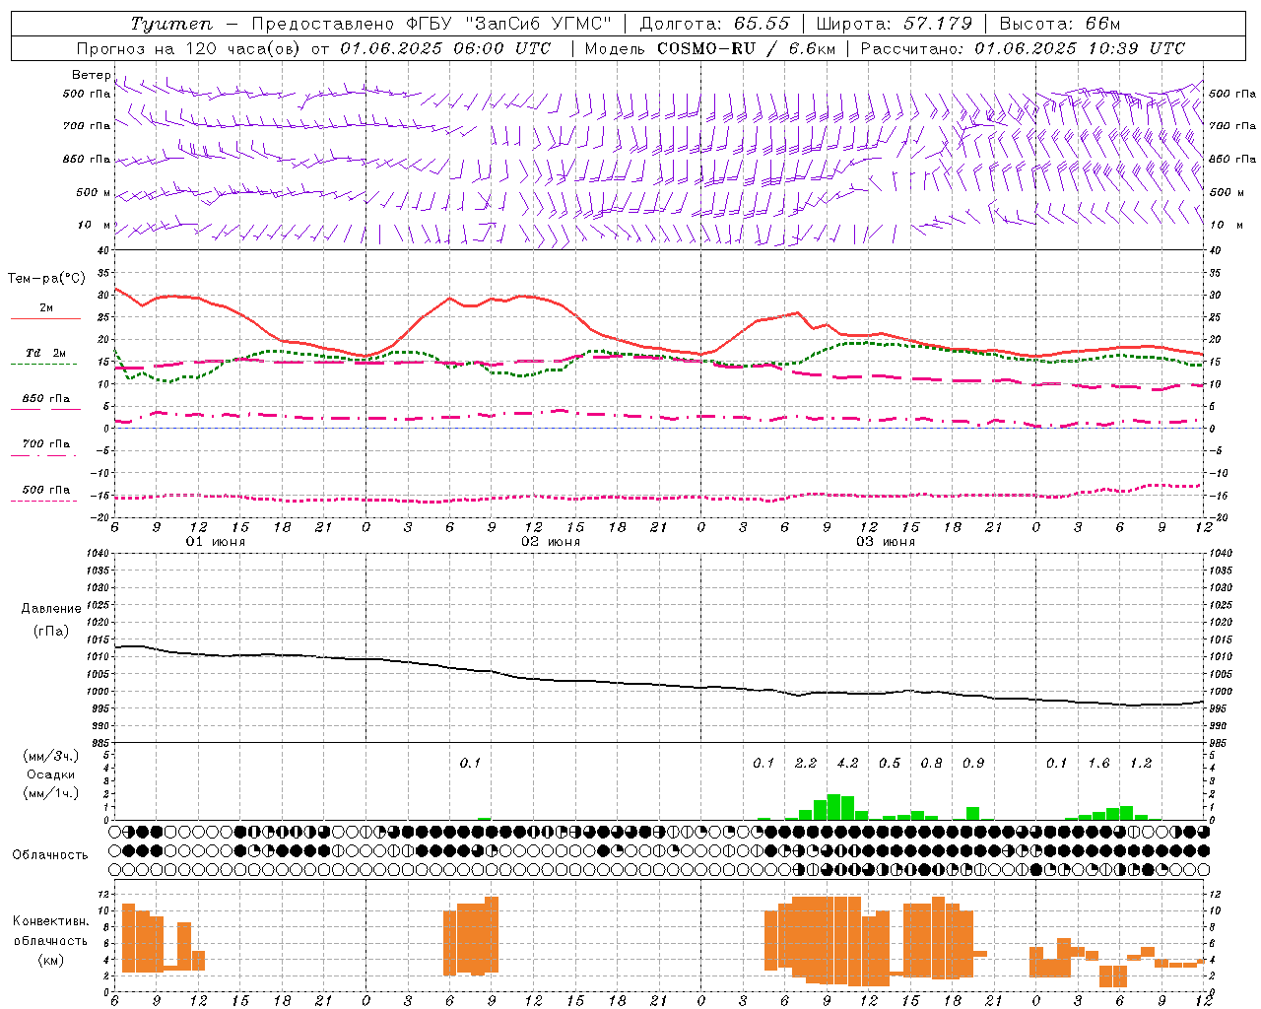Select the "Широта: 57.179" header value

(894, 24)
